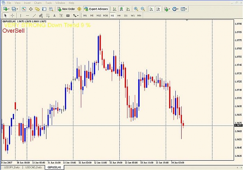Open the Periods clock icon
The height and width of the screenshot is (170, 243).
point(175,9)
